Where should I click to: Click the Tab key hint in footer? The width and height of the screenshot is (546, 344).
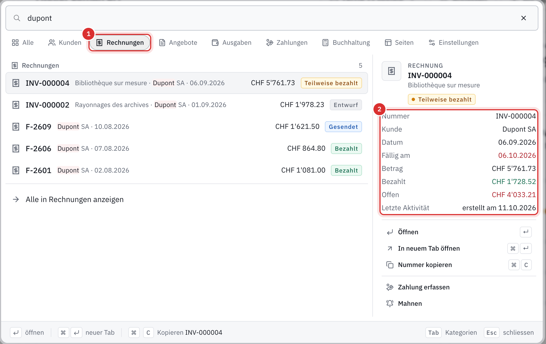click(x=433, y=333)
